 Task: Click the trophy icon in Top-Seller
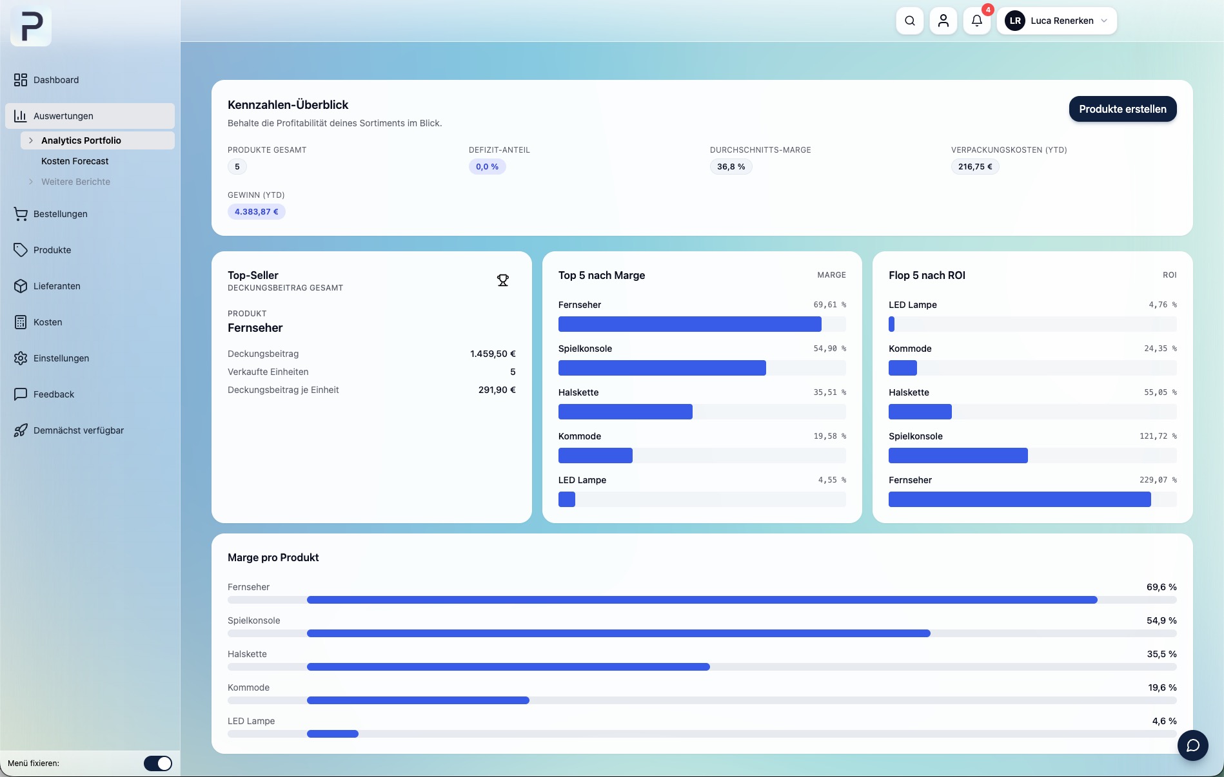[x=502, y=280]
